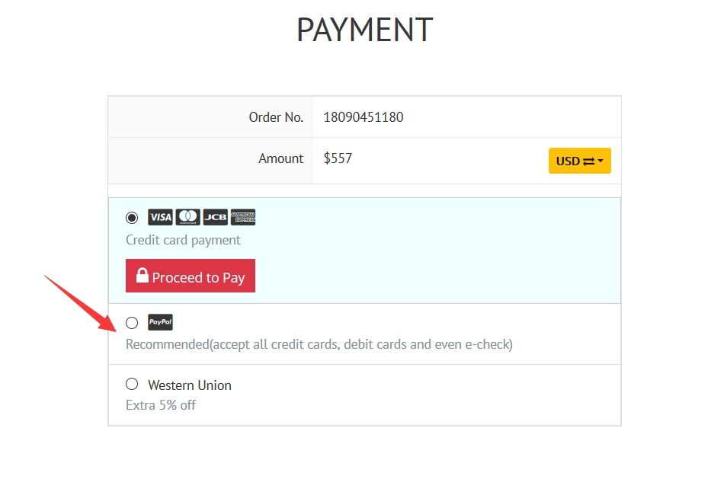The height and width of the screenshot is (492, 711).
Task: Click the Visa card icon
Action: point(160,217)
